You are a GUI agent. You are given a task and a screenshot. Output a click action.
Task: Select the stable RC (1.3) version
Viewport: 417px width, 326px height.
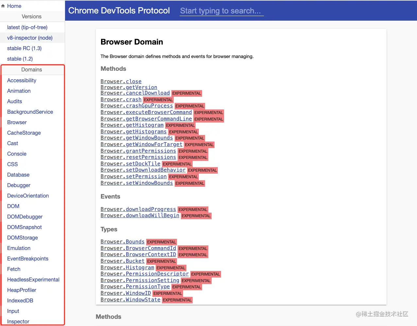tap(24, 48)
